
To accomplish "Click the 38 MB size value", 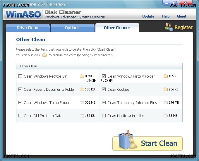I will (x=173, y=116).
